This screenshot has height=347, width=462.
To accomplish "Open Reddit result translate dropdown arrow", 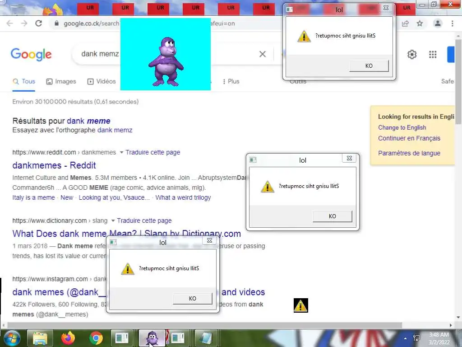I will pyautogui.click(x=121, y=152).
